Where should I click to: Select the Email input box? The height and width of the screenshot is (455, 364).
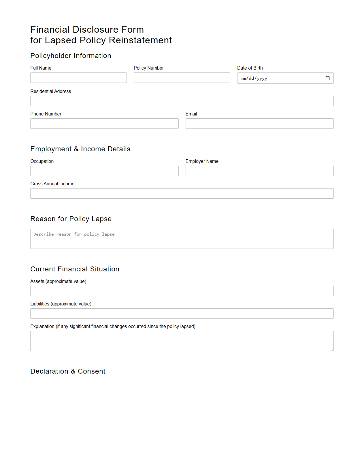[259, 123]
